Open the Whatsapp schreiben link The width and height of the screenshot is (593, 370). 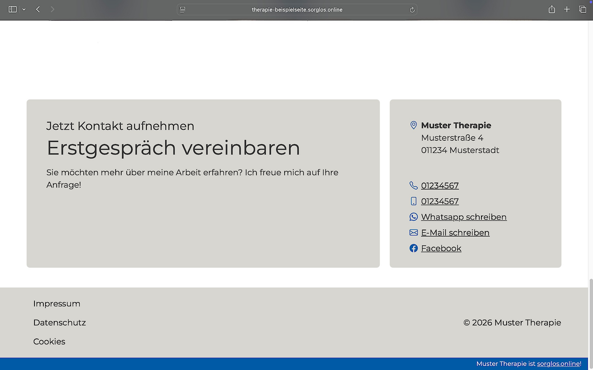pyautogui.click(x=464, y=217)
